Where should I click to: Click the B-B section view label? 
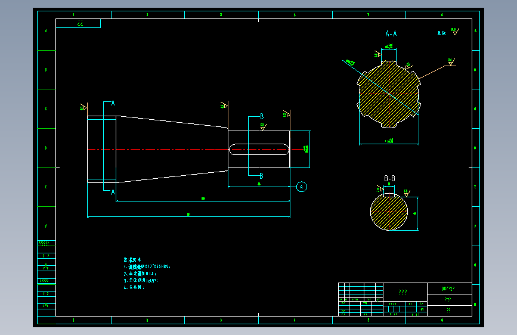[x=389, y=178]
